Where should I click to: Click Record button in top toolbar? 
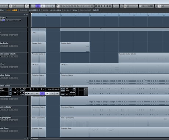(53, 6)
